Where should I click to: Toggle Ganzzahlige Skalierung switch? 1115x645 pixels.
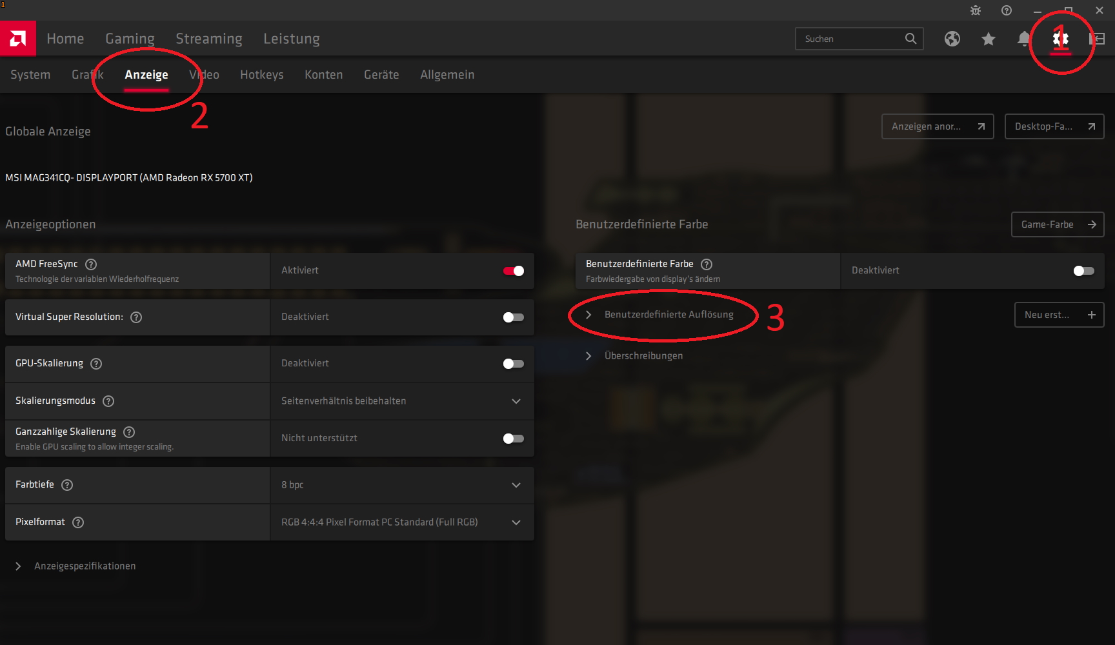click(514, 439)
